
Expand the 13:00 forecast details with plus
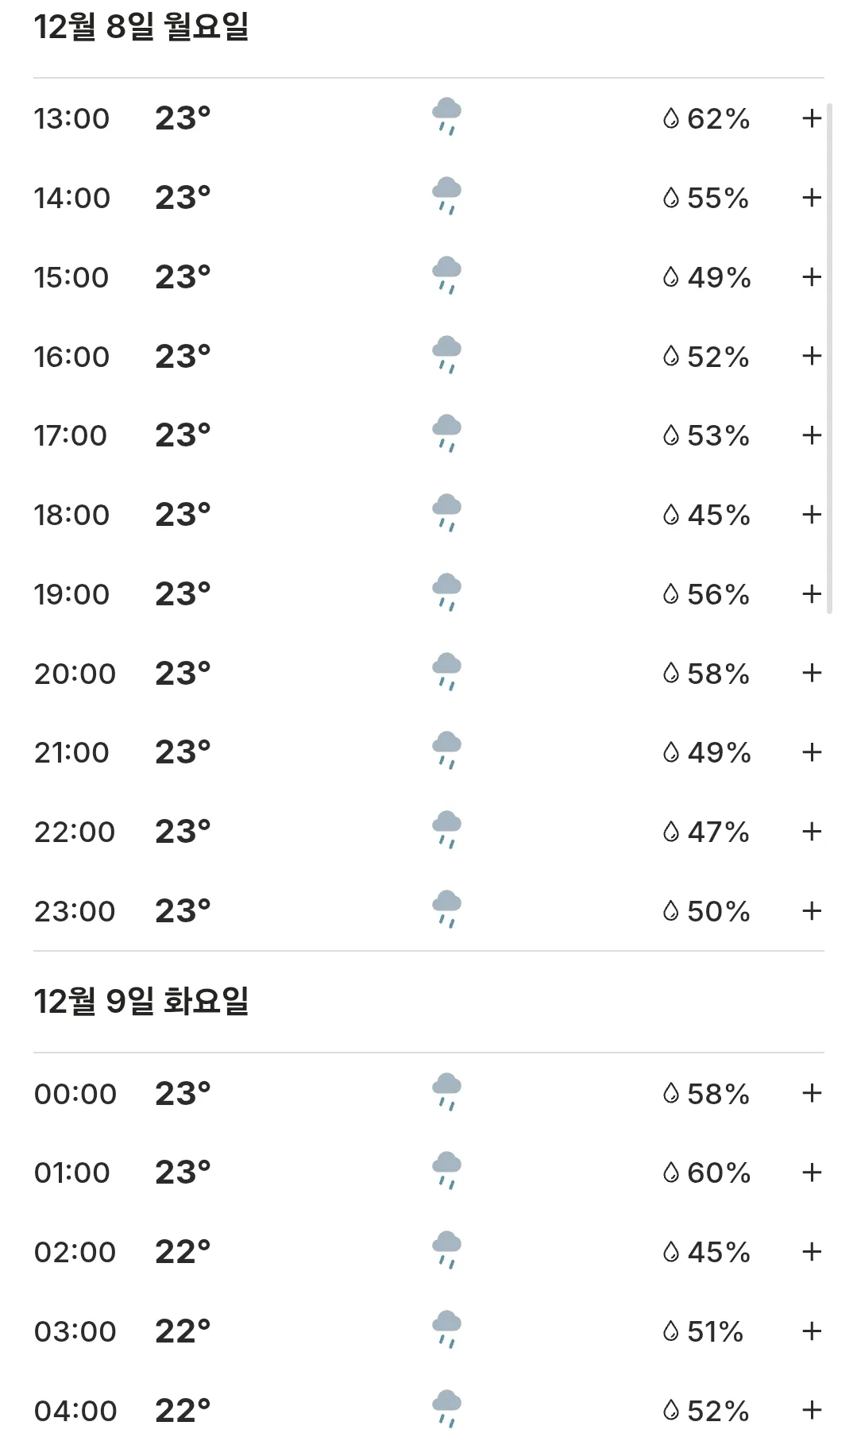(x=812, y=118)
